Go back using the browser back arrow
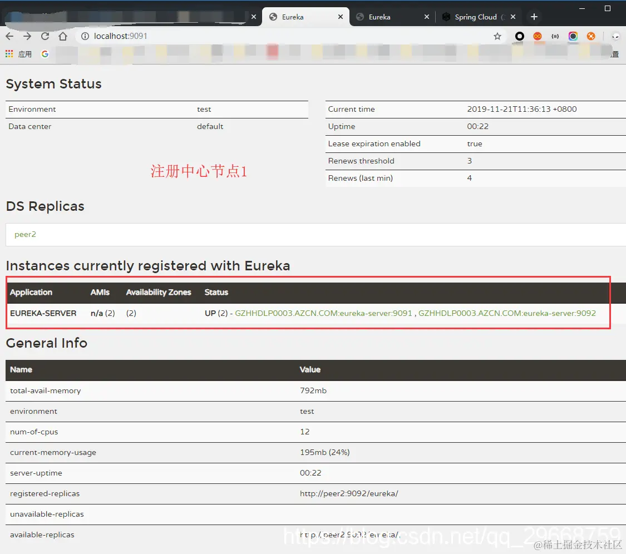 [x=9, y=36]
